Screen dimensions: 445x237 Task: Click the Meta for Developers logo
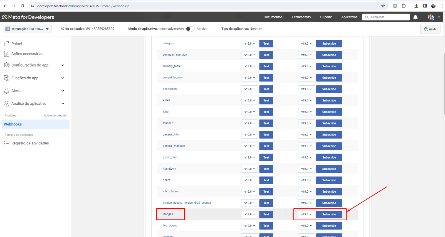(28, 17)
